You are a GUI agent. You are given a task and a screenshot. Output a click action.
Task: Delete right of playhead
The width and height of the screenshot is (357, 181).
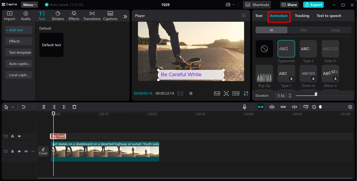point(64,107)
